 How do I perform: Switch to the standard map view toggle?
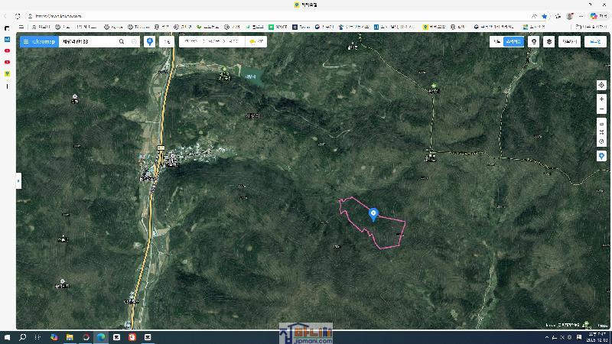pos(496,42)
